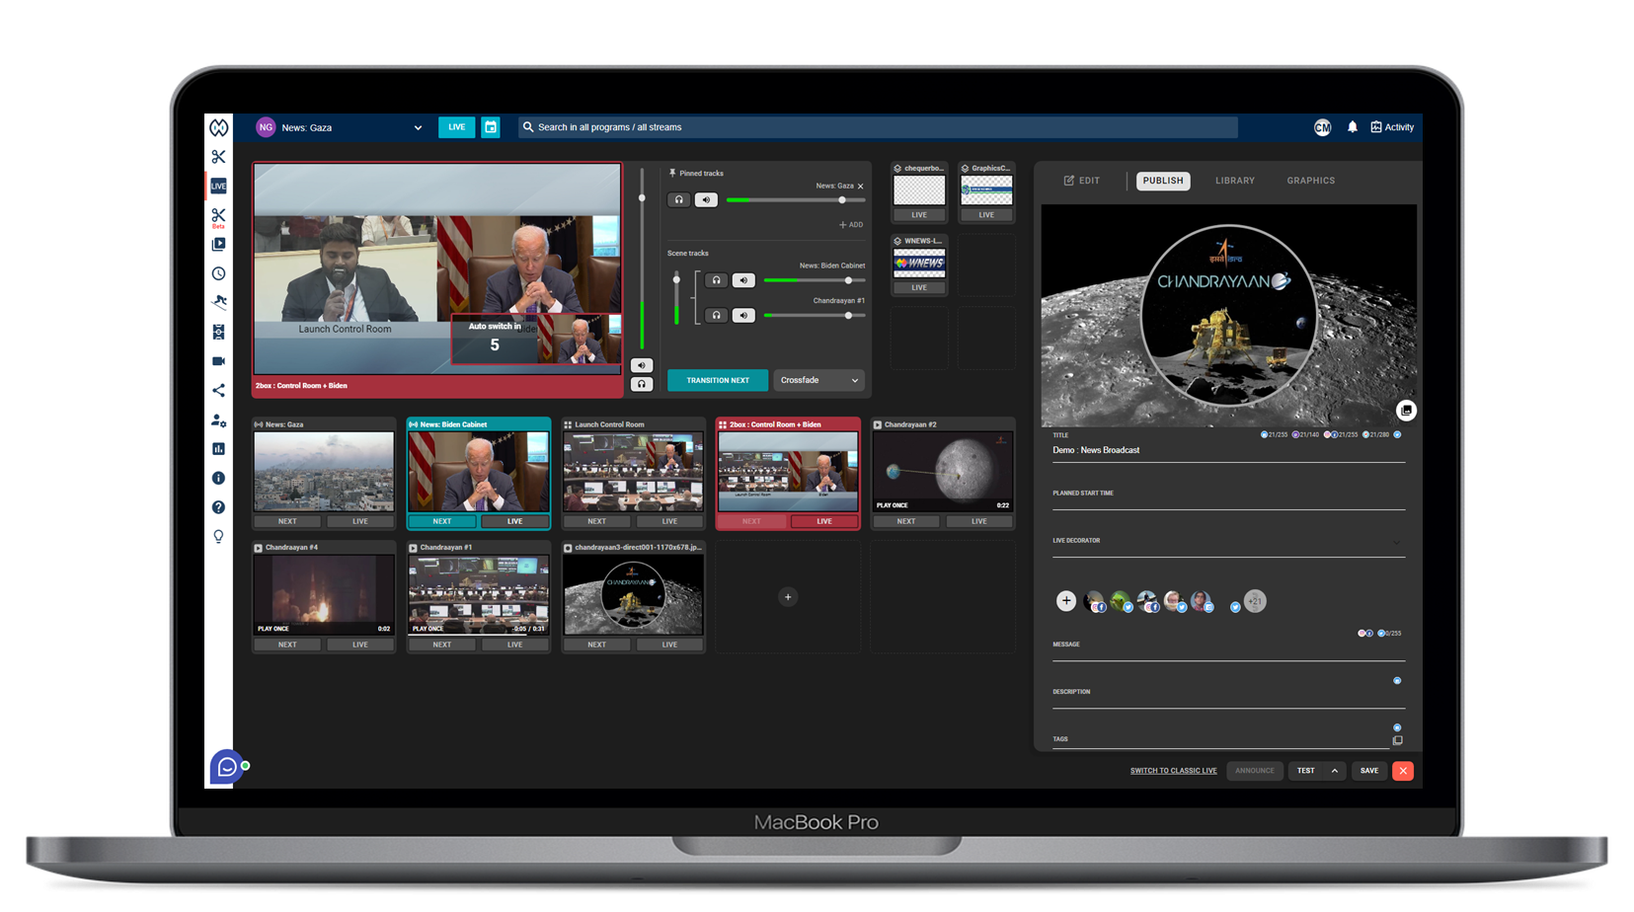Open the Crossfade transition dropdown
This screenshot has height=912, width=1634.
point(818,380)
